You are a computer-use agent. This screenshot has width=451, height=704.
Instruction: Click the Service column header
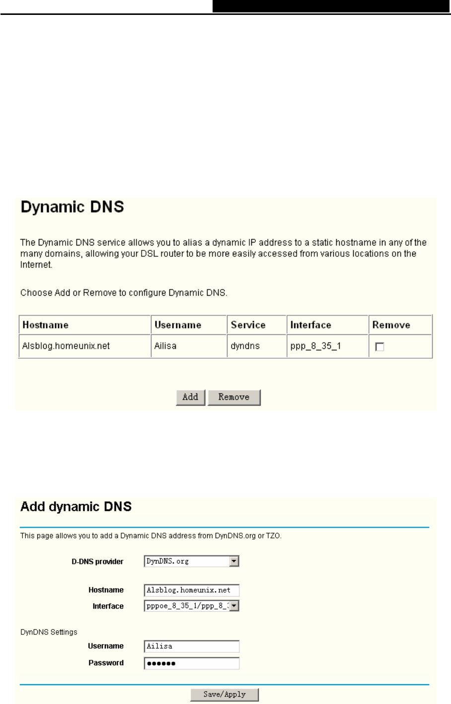click(257, 325)
